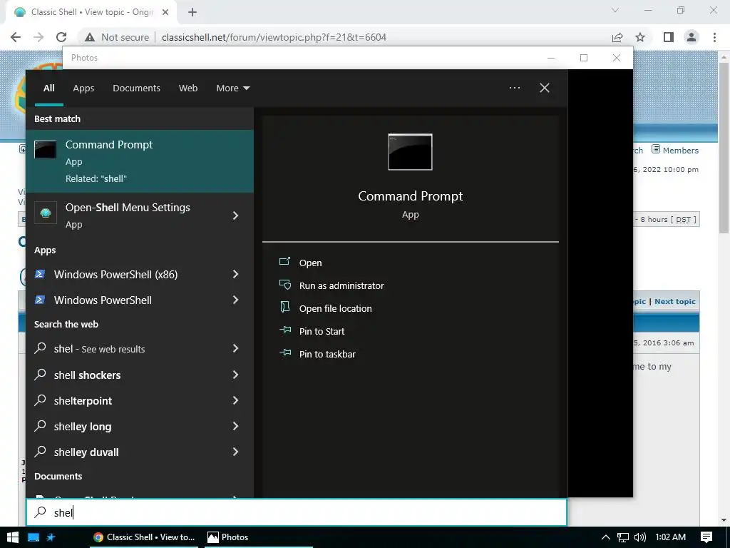
Task: Expand Windows PowerShell chevron
Action: pos(235,300)
